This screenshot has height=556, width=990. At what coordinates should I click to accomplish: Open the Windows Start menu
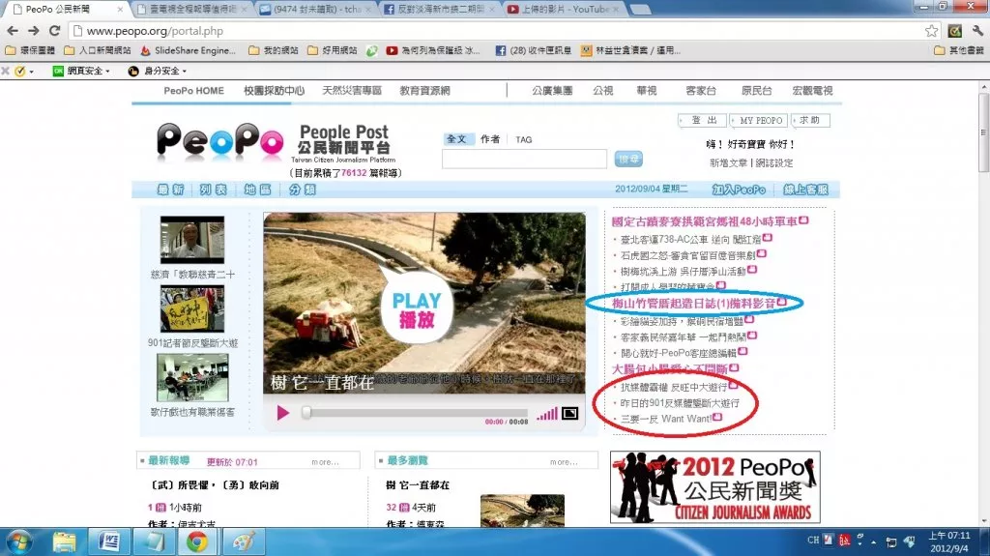tap(17, 542)
